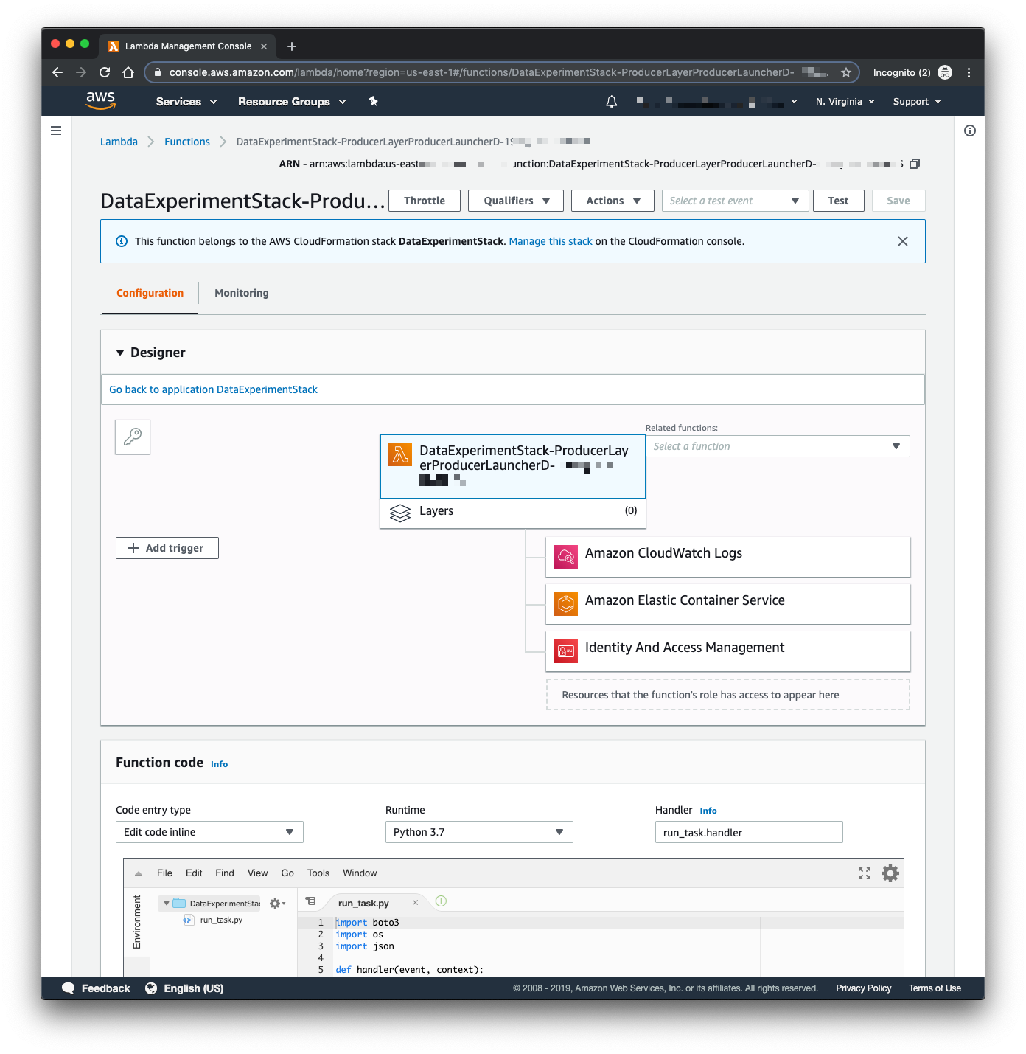Add a new editor tab with plus icon

click(441, 901)
